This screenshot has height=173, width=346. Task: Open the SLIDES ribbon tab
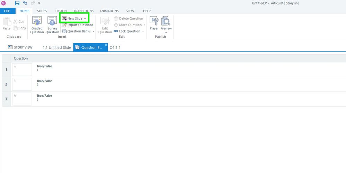point(42,11)
